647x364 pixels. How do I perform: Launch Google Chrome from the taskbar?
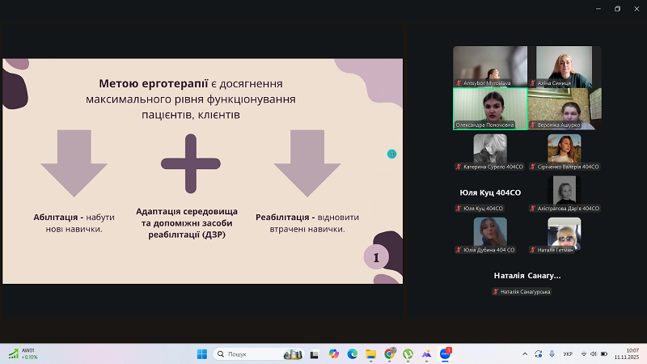click(x=390, y=354)
